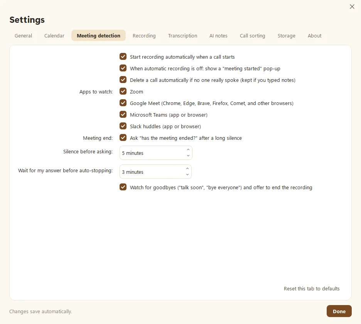This screenshot has width=361, height=324.
Task: Uncheck Watch for goodbyes checkbox
Action: pyautogui.click(x=123, y=187)
